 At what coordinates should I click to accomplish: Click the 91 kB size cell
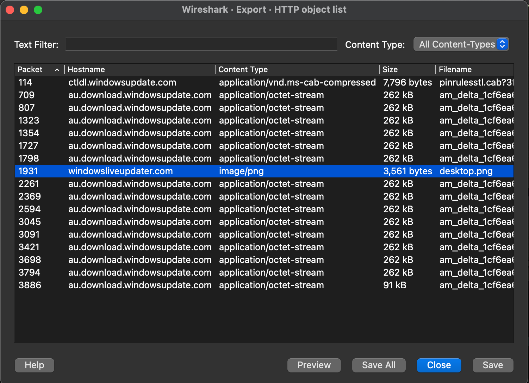tap(395, 285)
